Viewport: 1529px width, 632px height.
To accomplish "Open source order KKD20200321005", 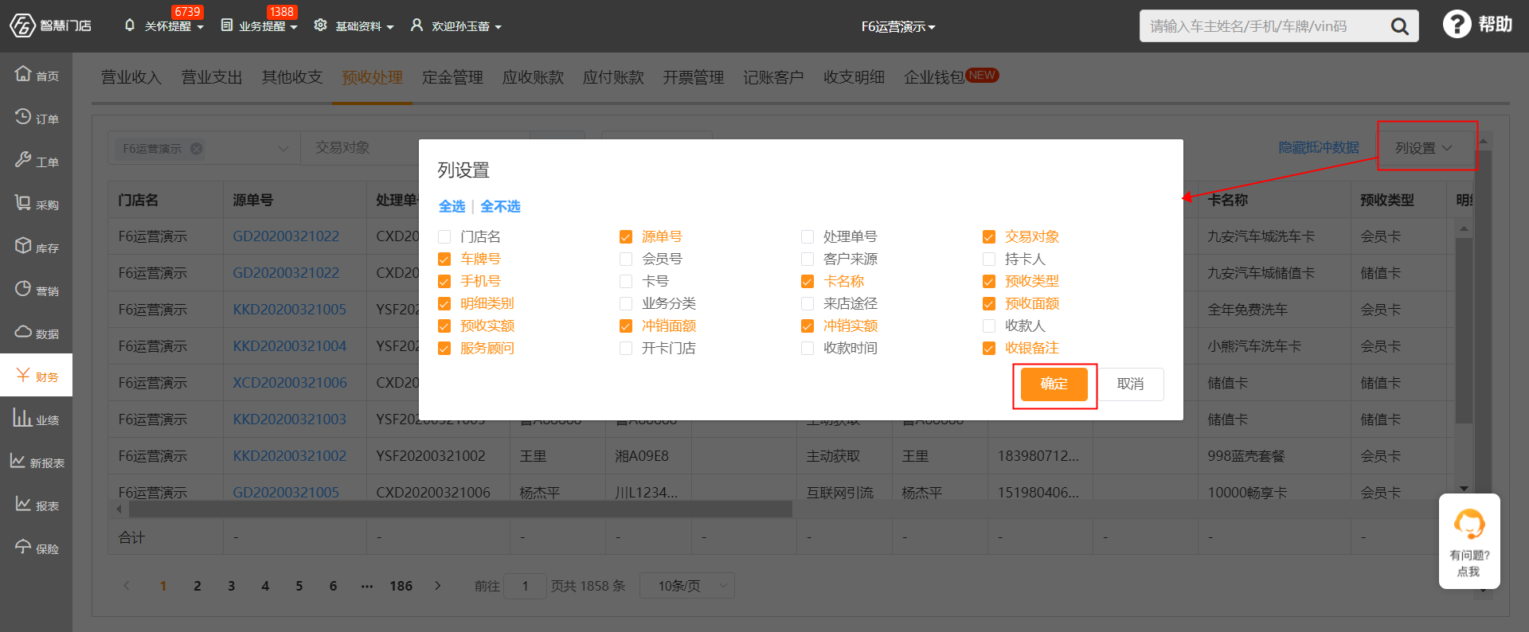I will 289,310.
